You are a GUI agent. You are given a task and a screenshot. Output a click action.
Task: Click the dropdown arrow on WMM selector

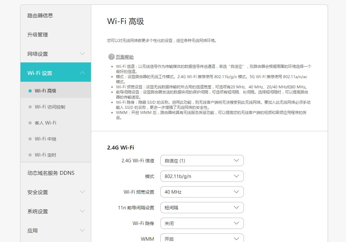pyautogui.click(x=237, y=238)
